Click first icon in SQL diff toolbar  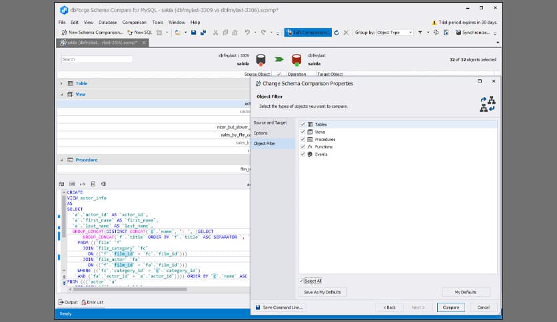[x=61, y=184]
